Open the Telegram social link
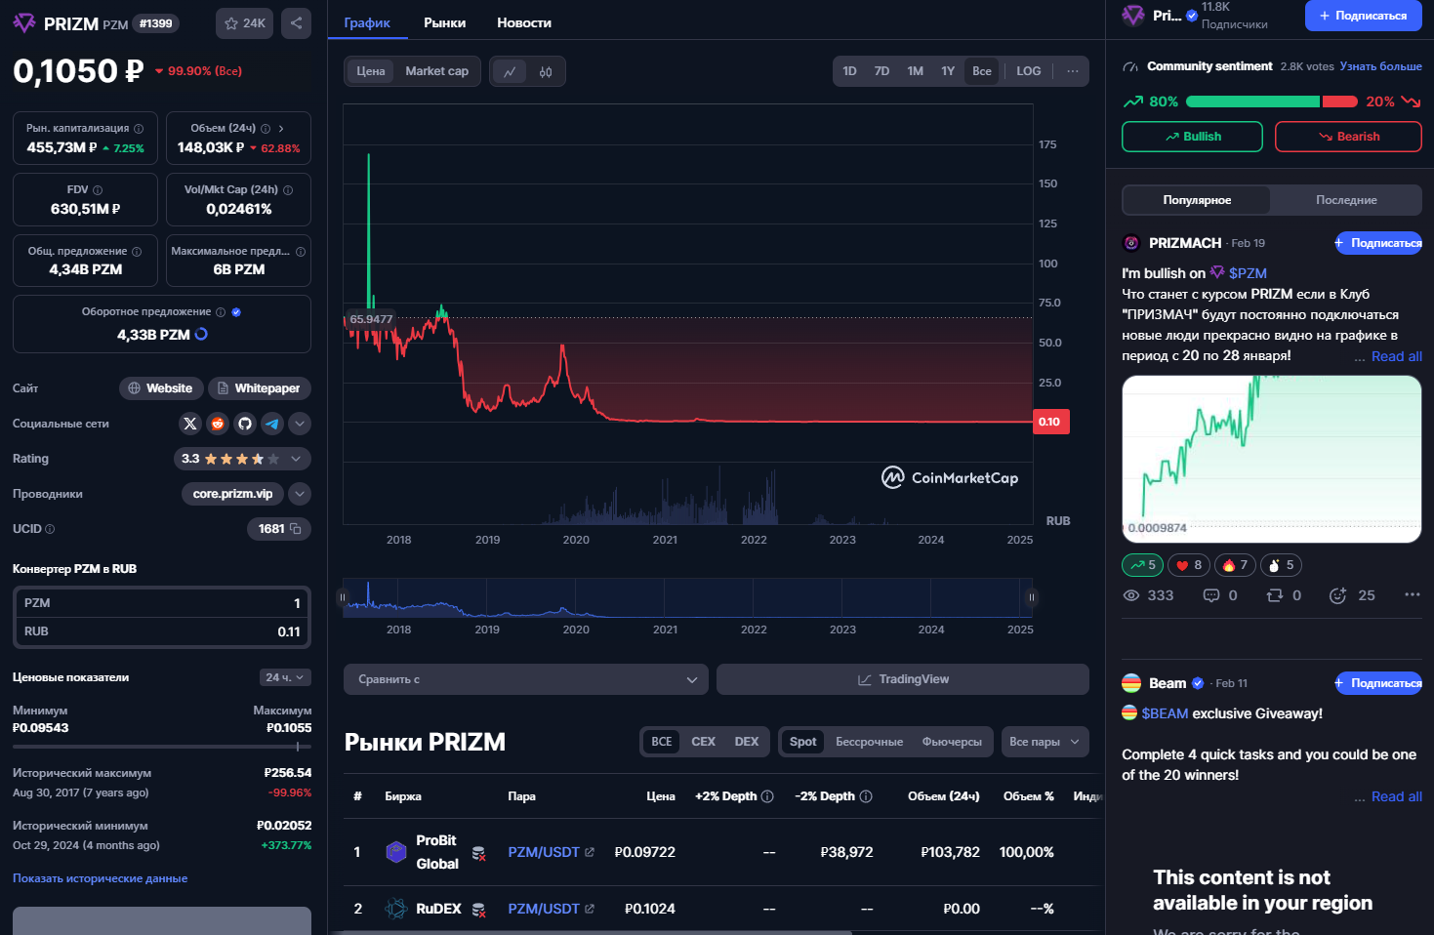This screenshot has width=1434, height=935. pos(272,424)
